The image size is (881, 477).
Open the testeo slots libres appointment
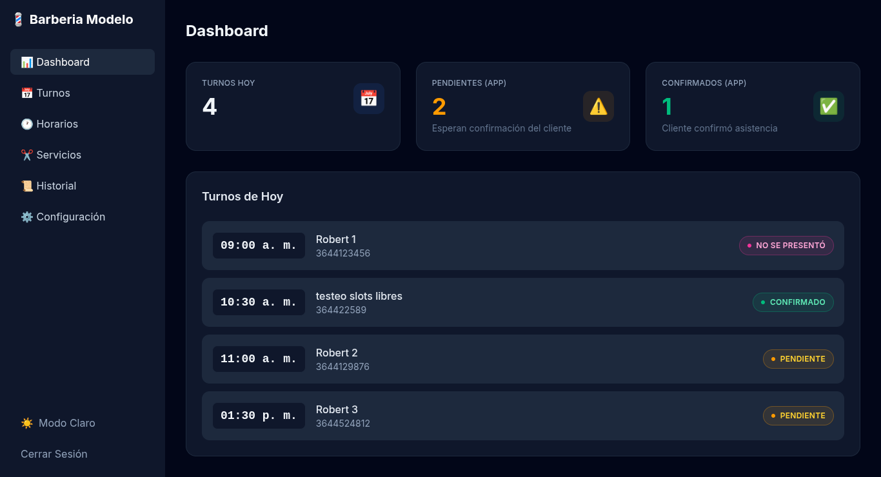click(x=359, y=297)
